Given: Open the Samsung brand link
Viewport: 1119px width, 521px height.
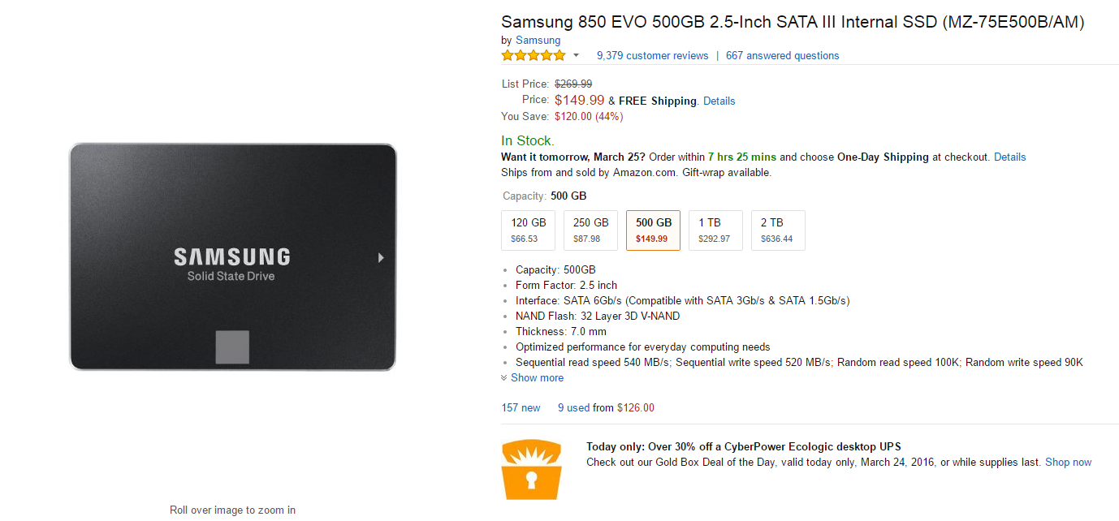Looking at the screenshot, I should coord(538,41).
